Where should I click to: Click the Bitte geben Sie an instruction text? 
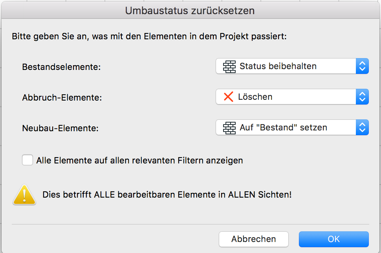pos(149,37)
